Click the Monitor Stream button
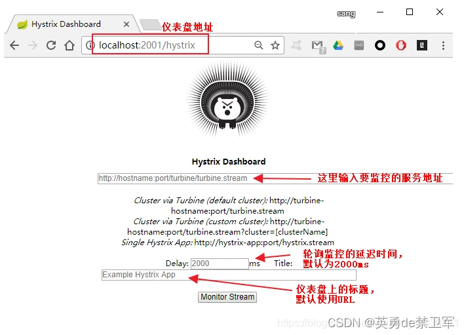This screenshot has height=335, width=464. [x=227, y=297]
